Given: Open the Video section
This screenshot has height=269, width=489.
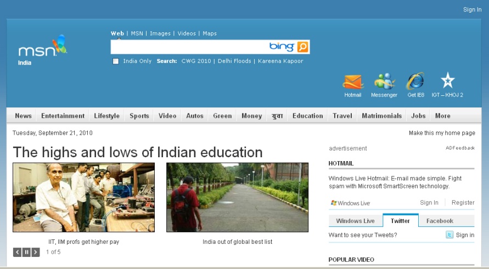Looking at the screenshot, I should 167,116.
